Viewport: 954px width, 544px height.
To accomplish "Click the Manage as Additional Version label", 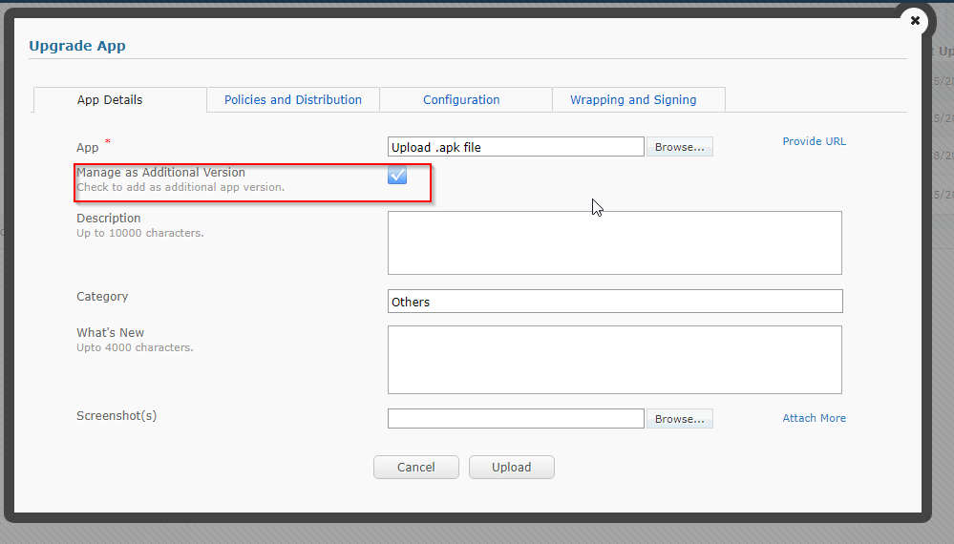I will [x=160, y=173].
